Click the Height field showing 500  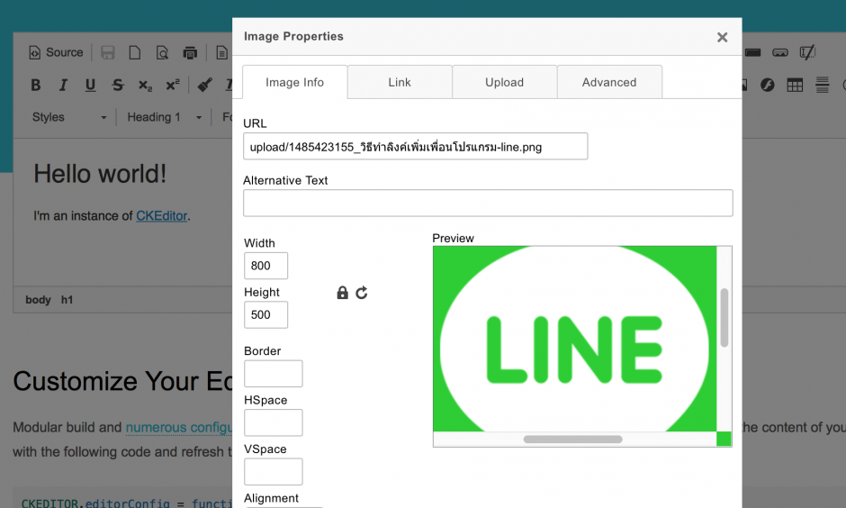[265, 314]
